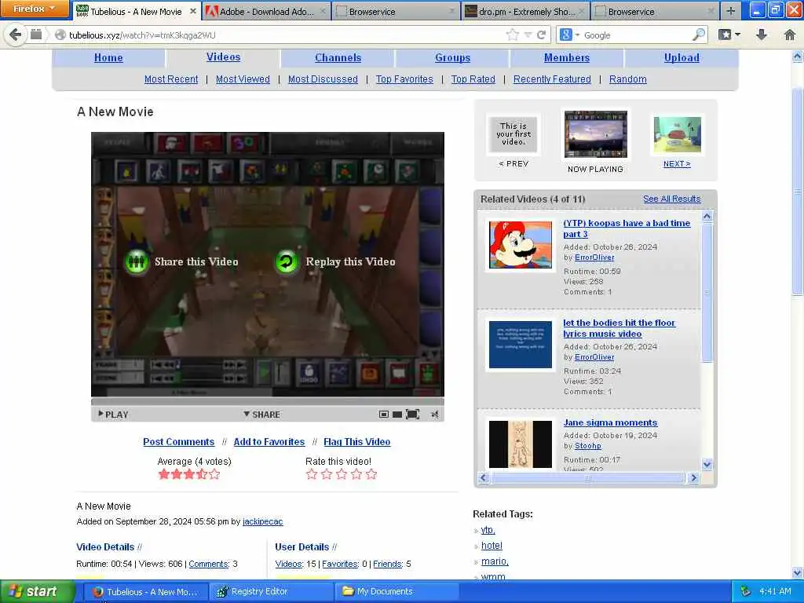This screenshot has height=603, width=804.
Task: Open the Jane sigma moments video link
Action: (610, 422)
